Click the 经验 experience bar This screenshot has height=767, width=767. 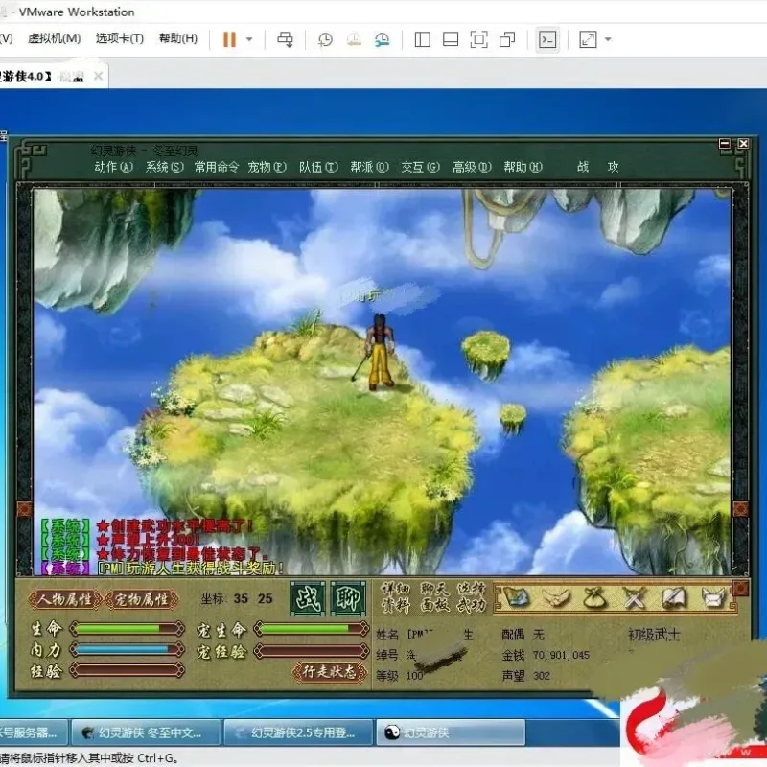[128, 670]
